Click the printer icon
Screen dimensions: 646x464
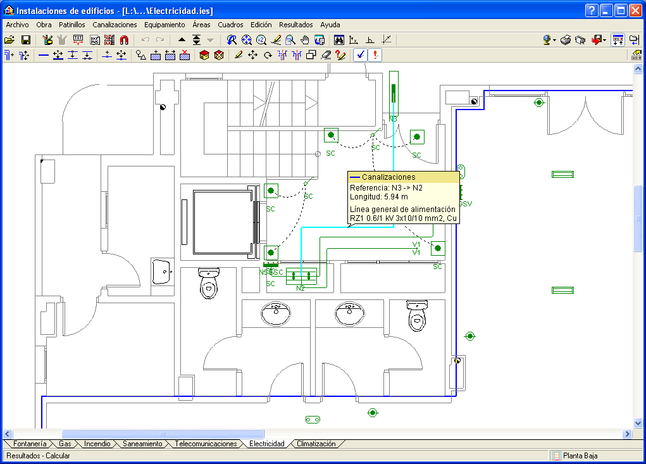tap(566, 40)
